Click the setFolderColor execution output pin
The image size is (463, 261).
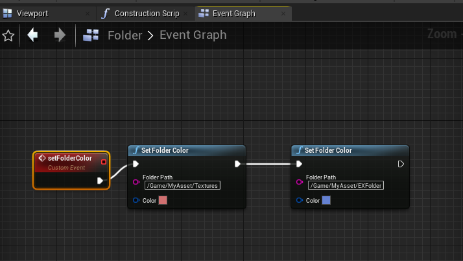click(x=100, y=180)
